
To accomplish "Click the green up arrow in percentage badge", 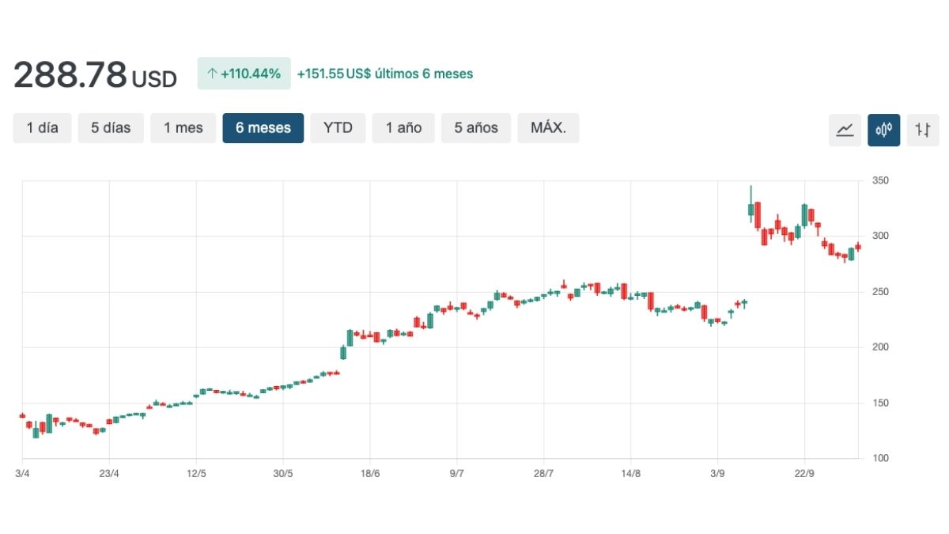I will click(x=211, y=74).
